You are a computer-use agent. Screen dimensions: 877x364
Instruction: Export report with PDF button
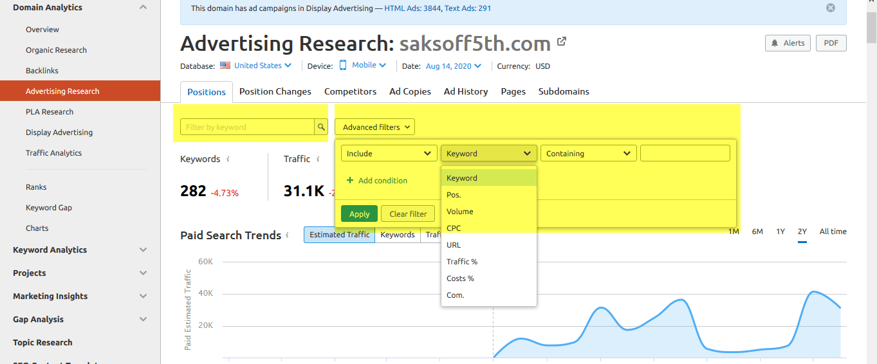point(831,43)
